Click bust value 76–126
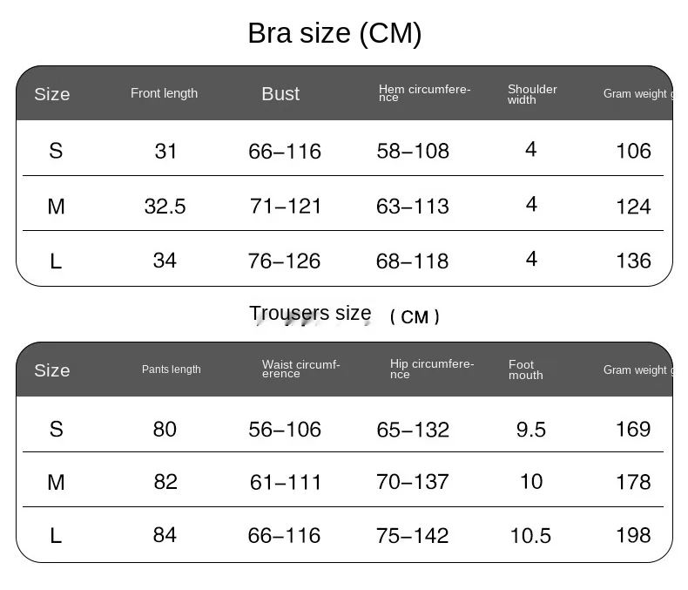Image resolution: width=688 pixels, height=590 pixels. [x=285, y=261]
